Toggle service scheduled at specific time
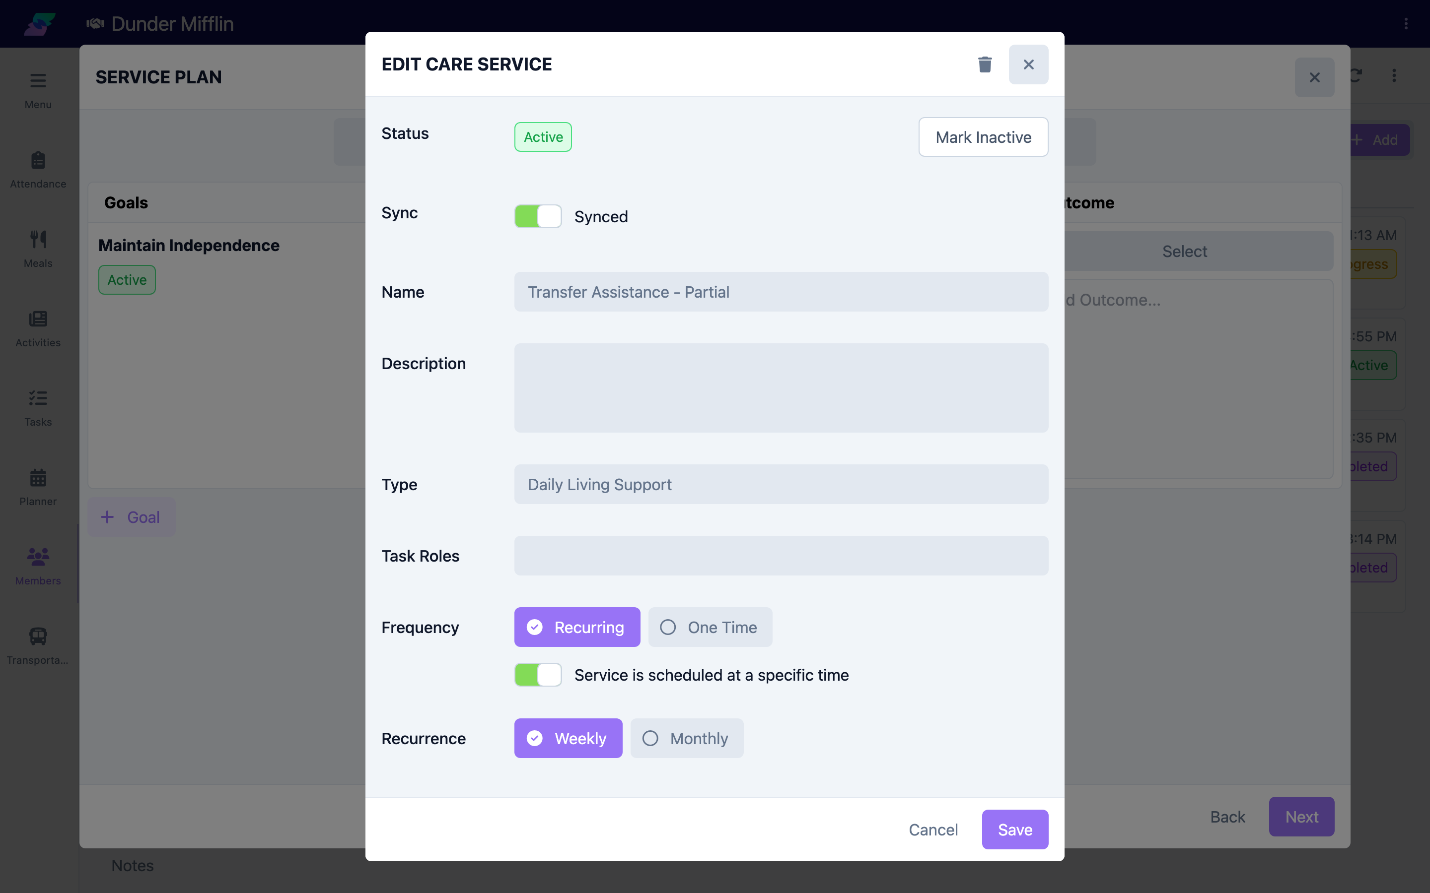The height and width of the screenshot is (893, 1430). pyautogui.click(x=538, y=675)
